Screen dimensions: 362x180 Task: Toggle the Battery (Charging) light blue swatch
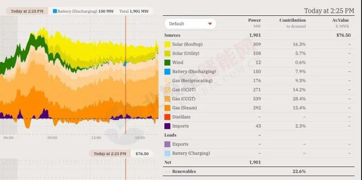(x=167, y=153)
